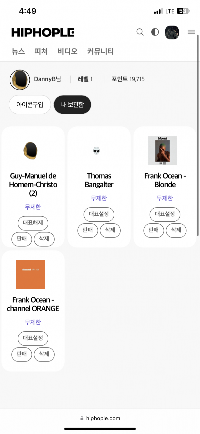Click 대표설정 under Frank Ocean - Blonde
Screen dimensions: 200x434
[165, 214]
